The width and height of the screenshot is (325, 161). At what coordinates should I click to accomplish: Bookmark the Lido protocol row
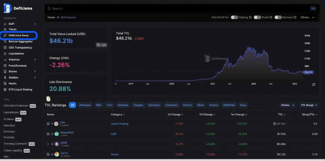tap(48, 124)
